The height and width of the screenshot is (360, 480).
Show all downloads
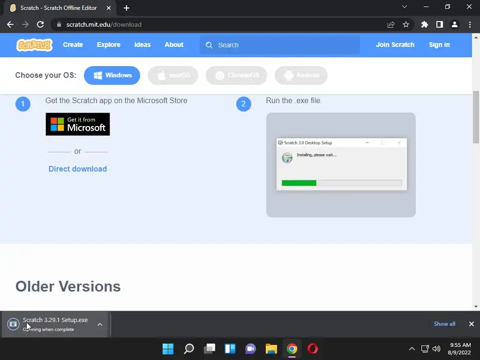click(x=444, y=324)
